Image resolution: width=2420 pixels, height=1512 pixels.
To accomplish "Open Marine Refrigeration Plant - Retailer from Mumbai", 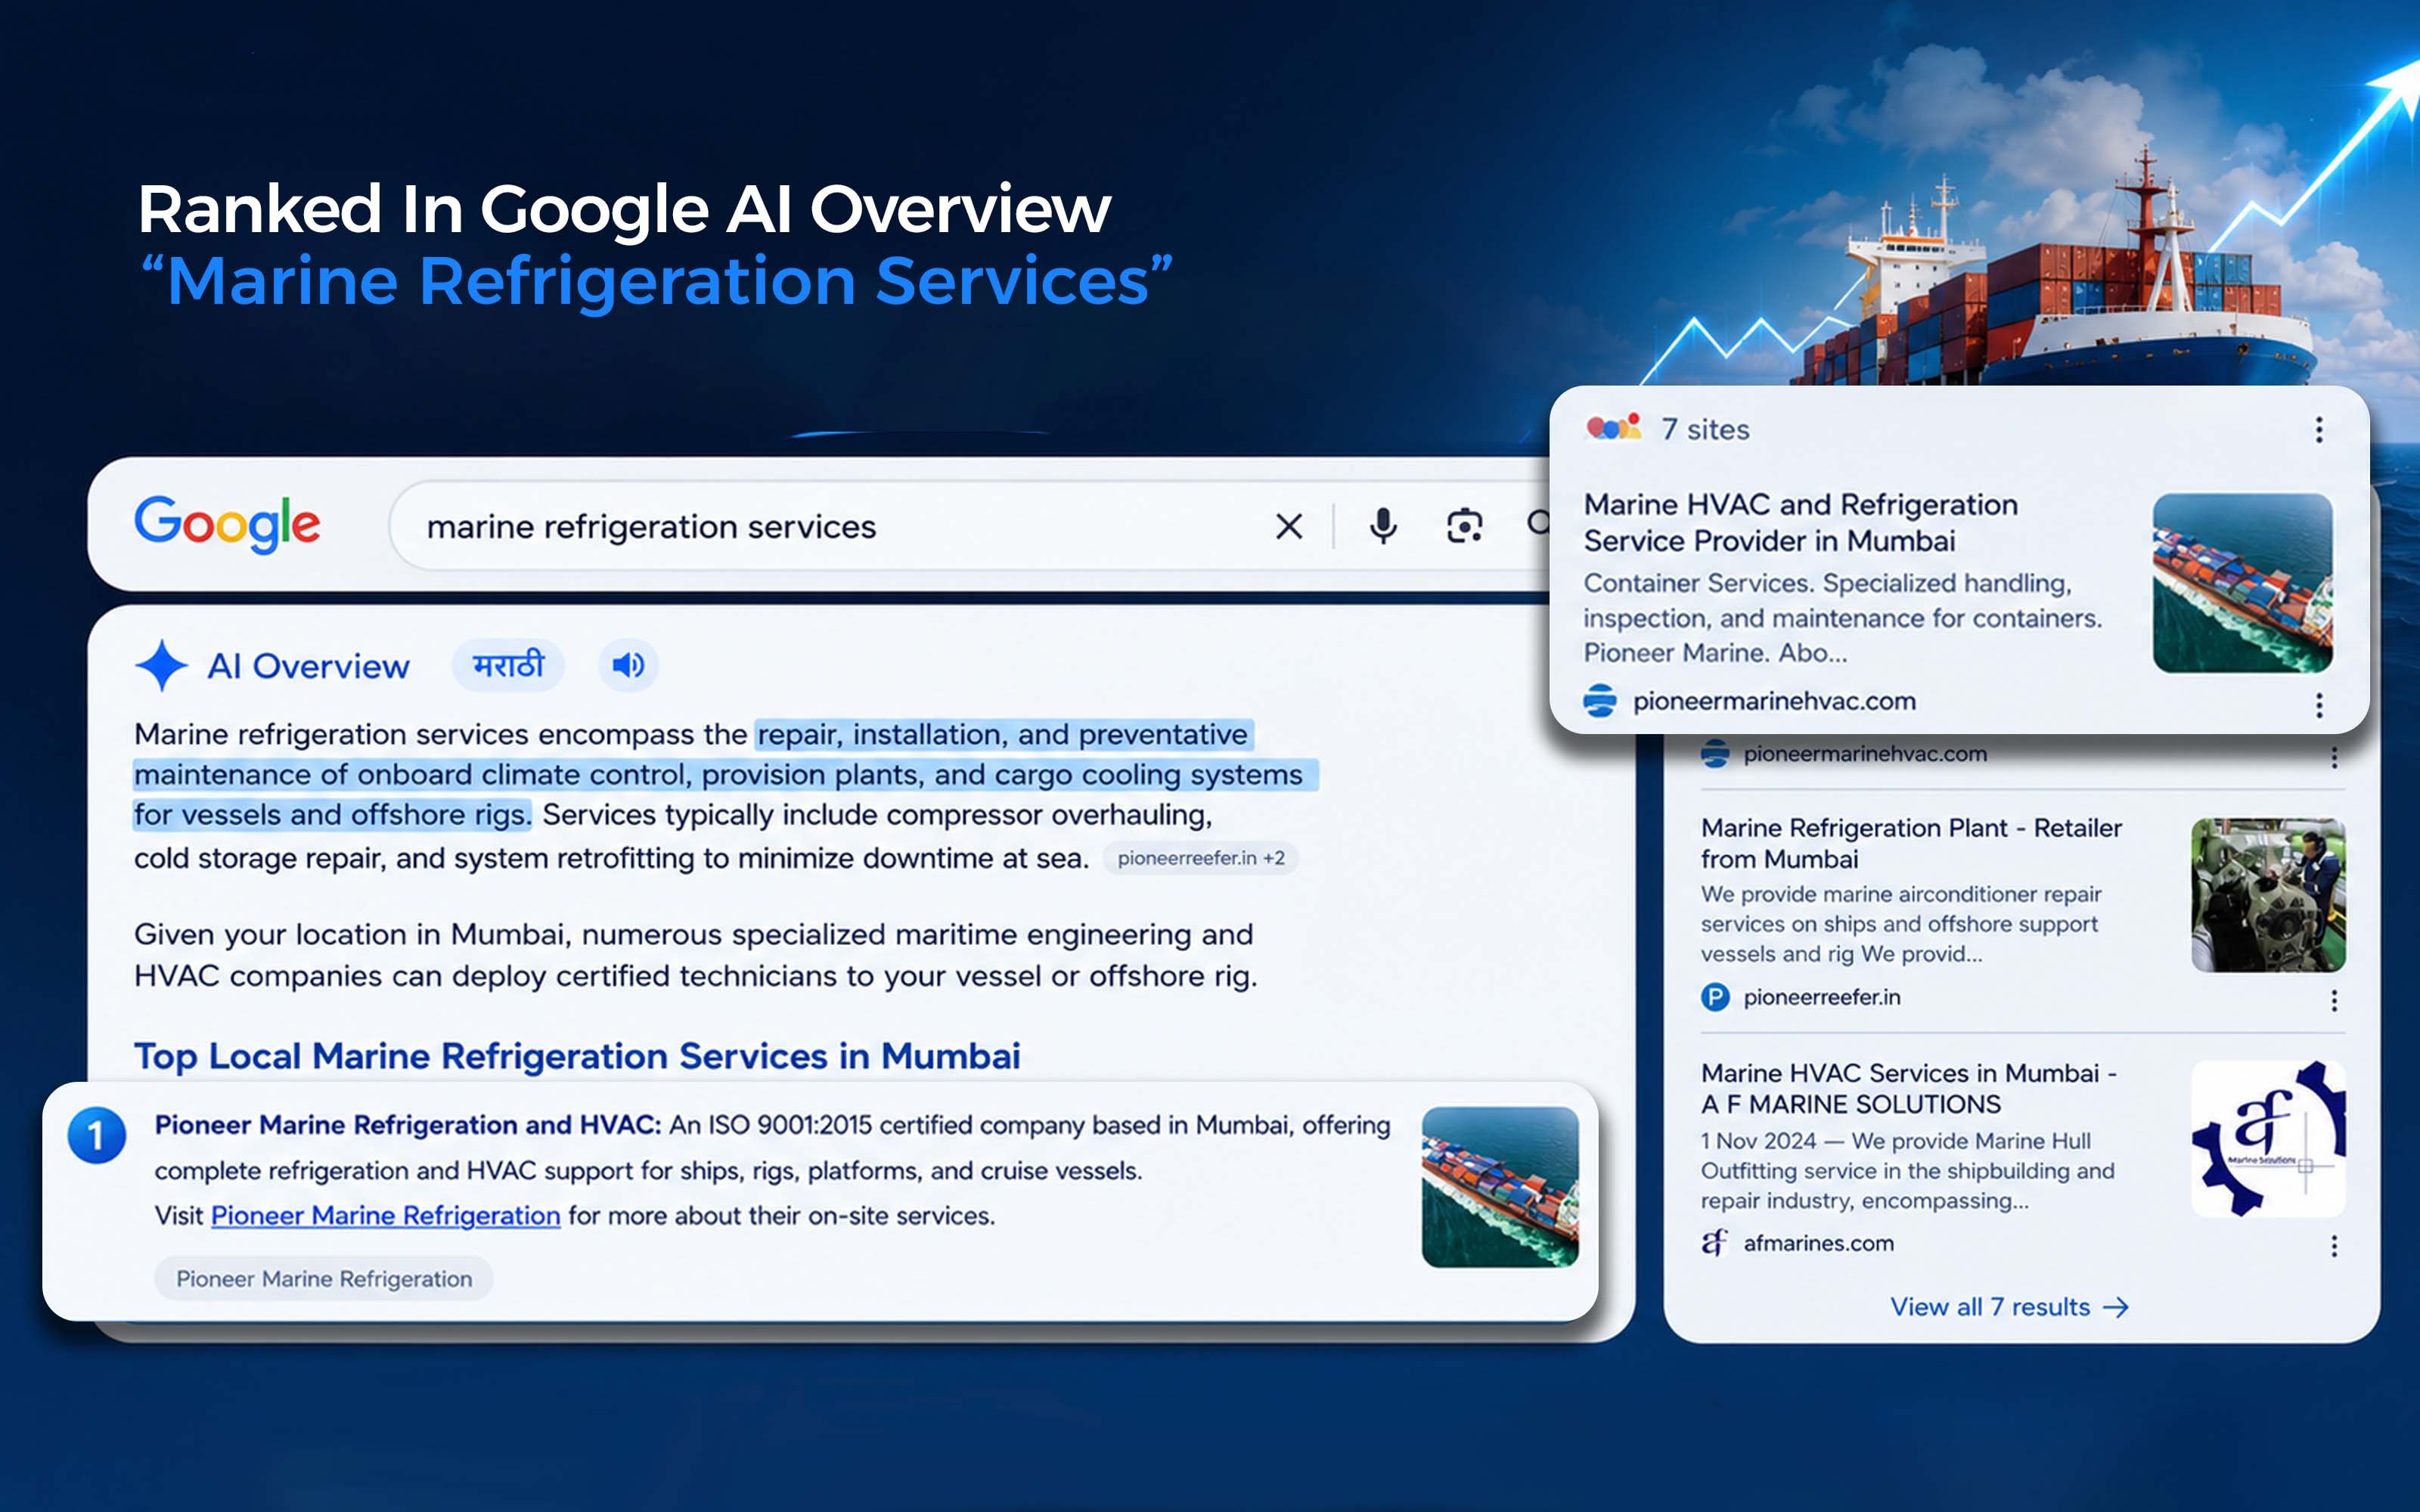I will (1910, 843).
